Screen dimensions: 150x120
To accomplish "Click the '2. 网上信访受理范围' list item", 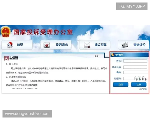I will tap(16, 77).
